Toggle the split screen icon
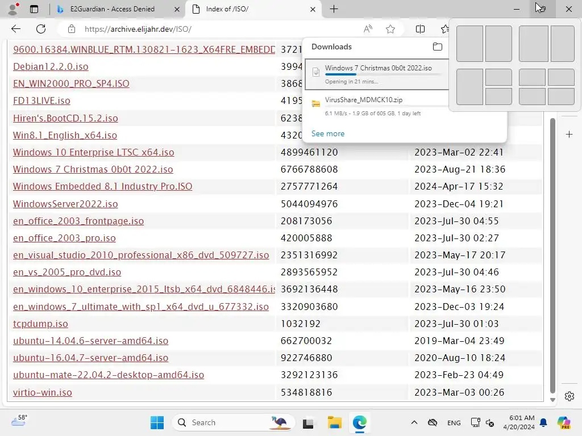Viewport: 582px width, 436px height. pyautogui.click(x=420, y=29)
